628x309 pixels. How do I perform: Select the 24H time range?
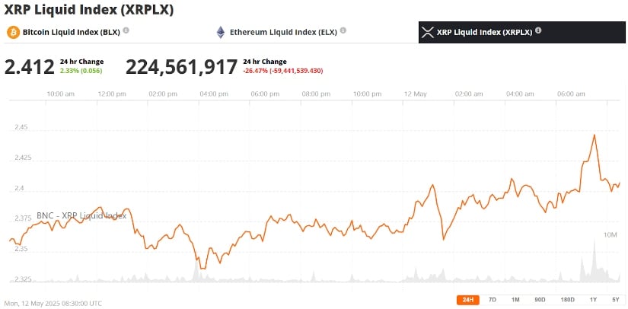467,300
